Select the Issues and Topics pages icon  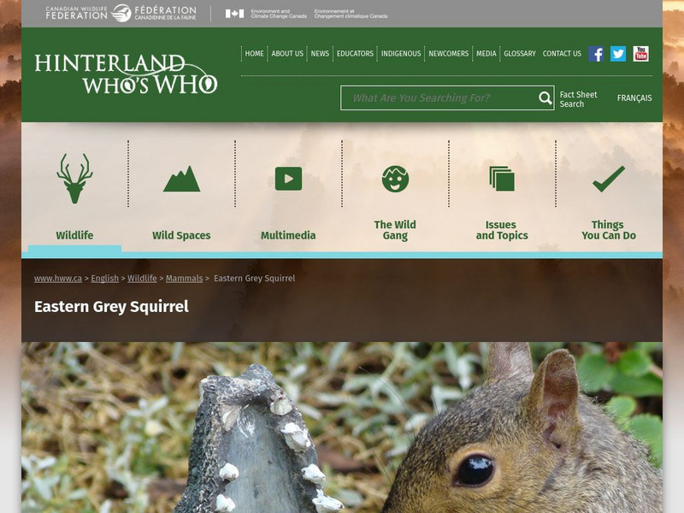[503, 180]
